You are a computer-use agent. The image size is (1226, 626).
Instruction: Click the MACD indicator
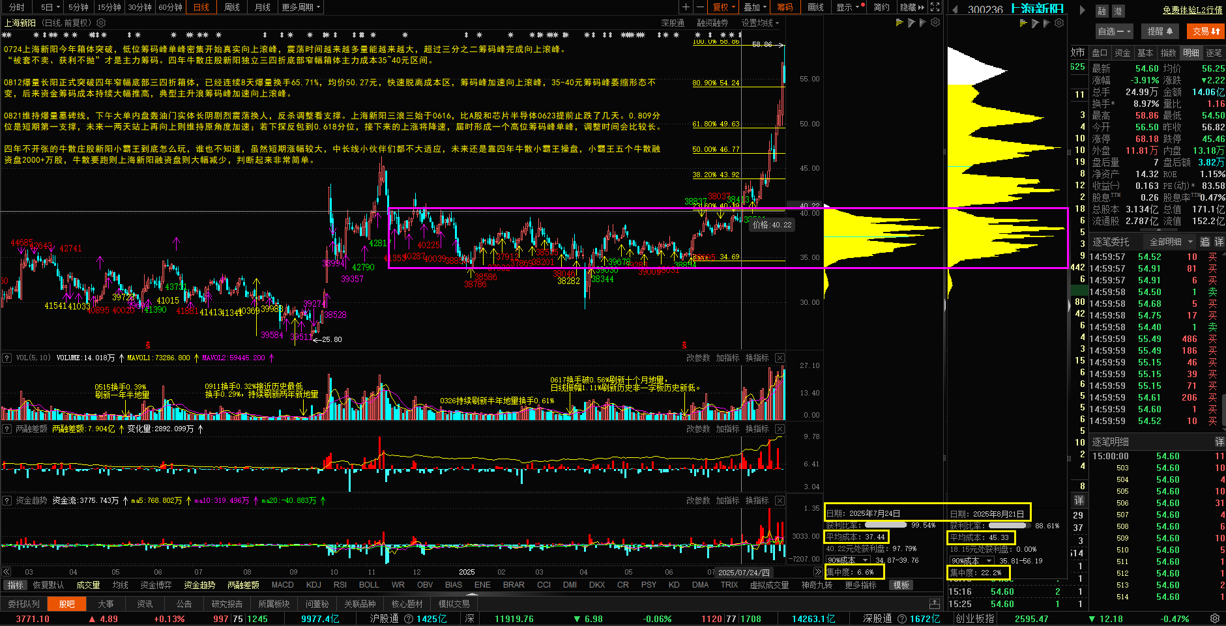point(282,585)
